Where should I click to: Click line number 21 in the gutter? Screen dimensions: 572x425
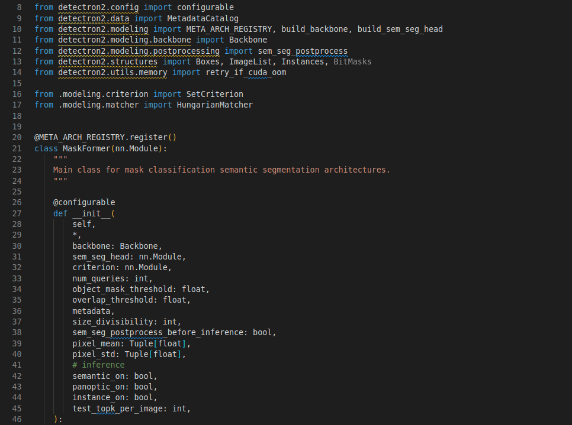coord(17,148)
